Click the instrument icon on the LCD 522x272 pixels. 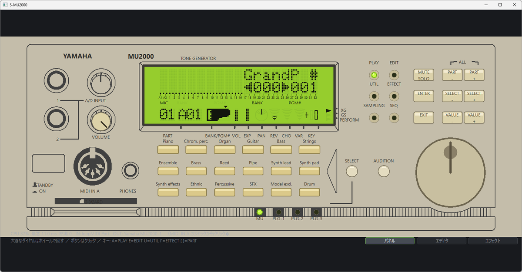[x=218, y=115]
